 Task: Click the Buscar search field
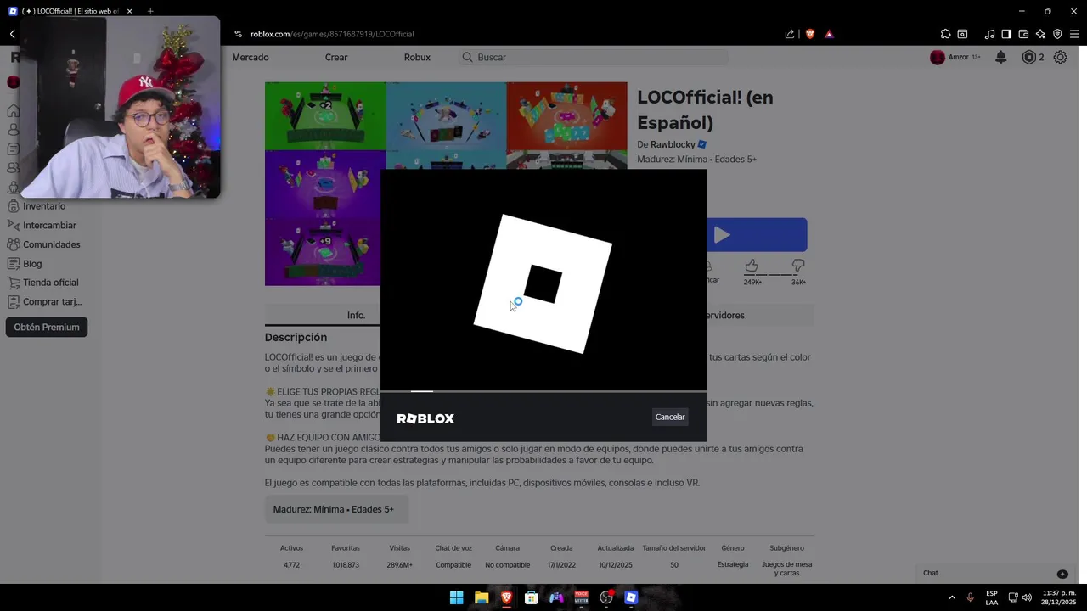click(x=593, y=57)
